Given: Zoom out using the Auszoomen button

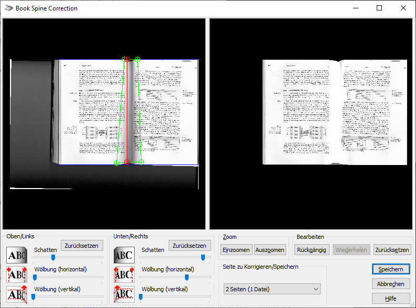Looking at the screenshot, I should point(270,250).
